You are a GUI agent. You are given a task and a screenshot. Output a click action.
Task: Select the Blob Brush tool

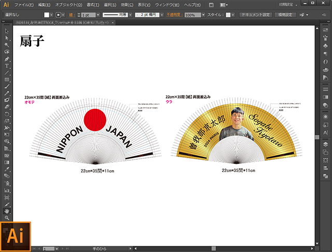coord(7,100)
